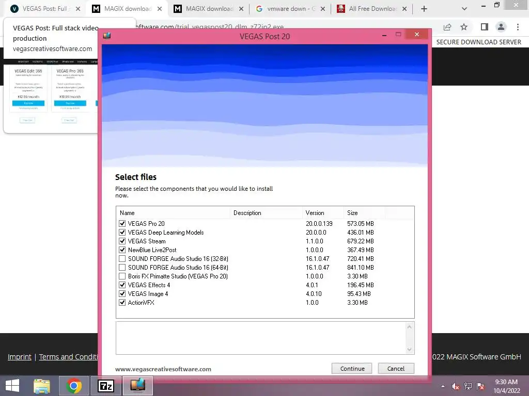
Task: Bookmark this page with star icon
Action: 464,27
